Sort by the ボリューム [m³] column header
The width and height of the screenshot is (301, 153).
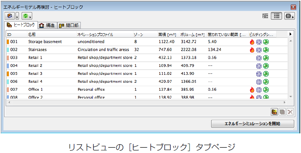[193, 34]
